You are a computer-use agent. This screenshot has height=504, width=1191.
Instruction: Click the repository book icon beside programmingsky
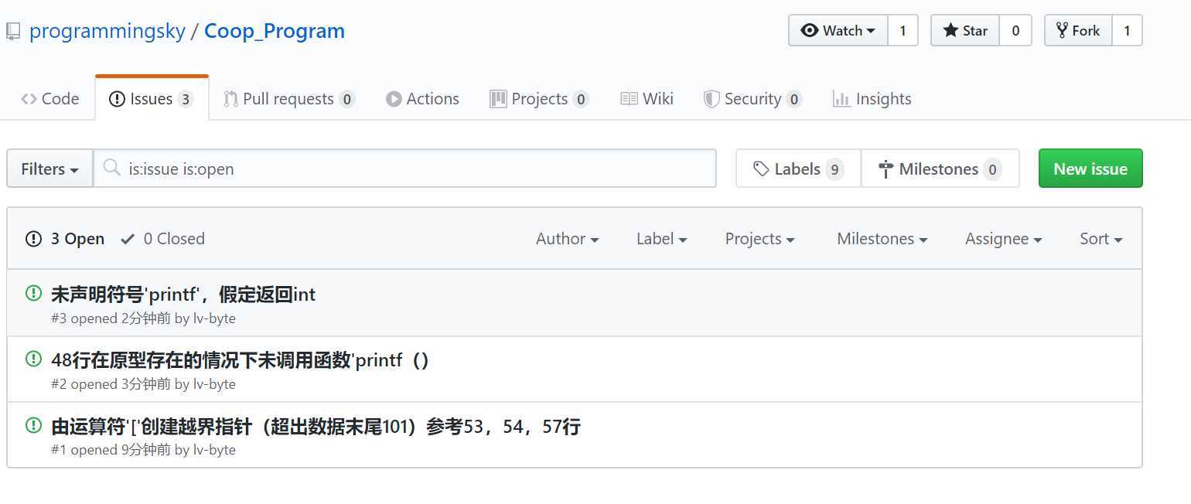[12, 32]
